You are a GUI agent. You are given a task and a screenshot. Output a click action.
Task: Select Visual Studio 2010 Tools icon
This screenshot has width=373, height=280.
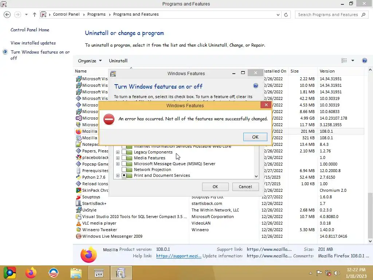point(79,217)
